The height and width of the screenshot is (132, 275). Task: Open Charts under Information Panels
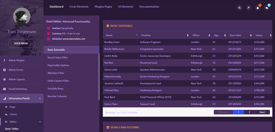pyautogui.click(x=13, y=114)
